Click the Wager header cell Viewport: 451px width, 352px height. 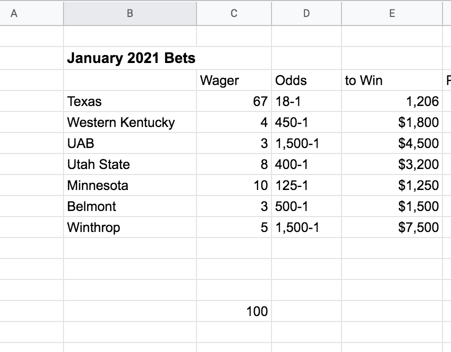pos(233,80)
